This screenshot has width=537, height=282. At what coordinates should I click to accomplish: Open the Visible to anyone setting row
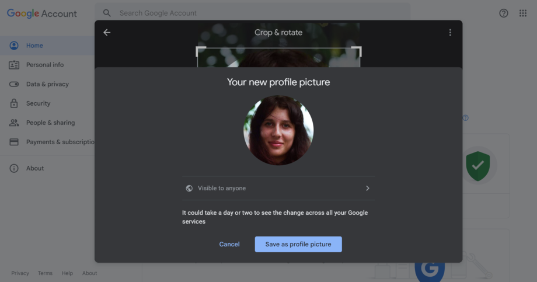278,188
